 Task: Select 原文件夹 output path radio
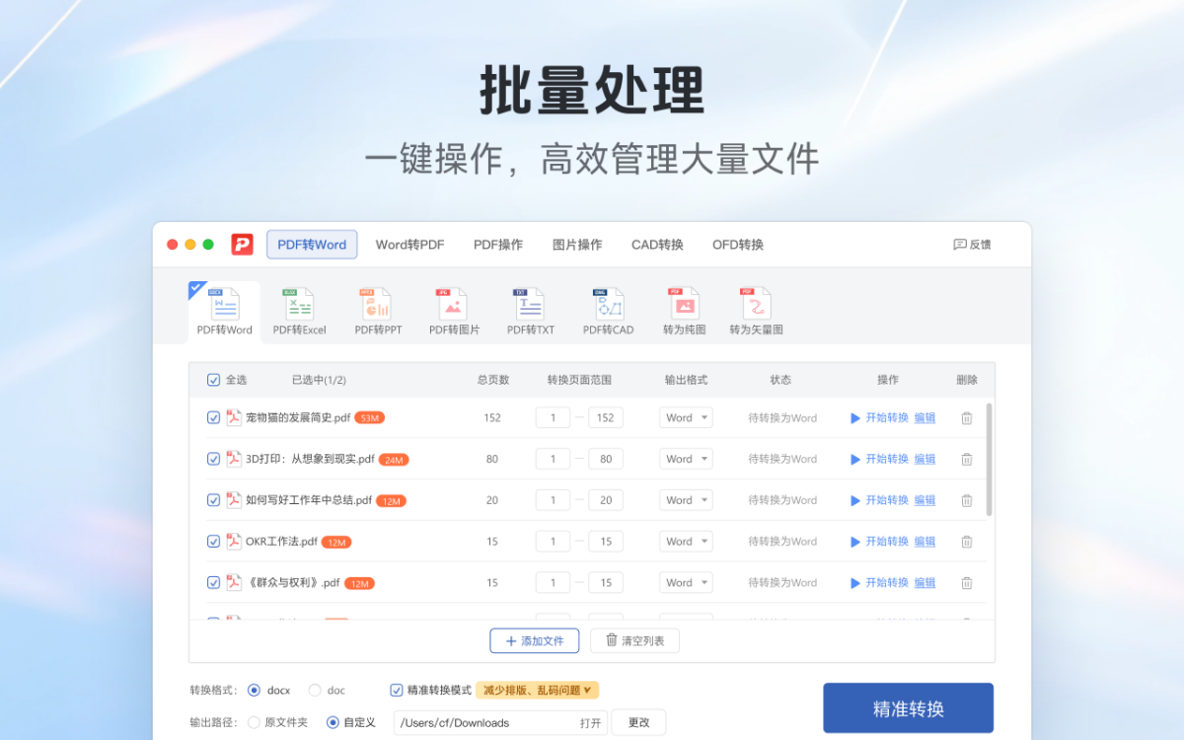[255, 722]
